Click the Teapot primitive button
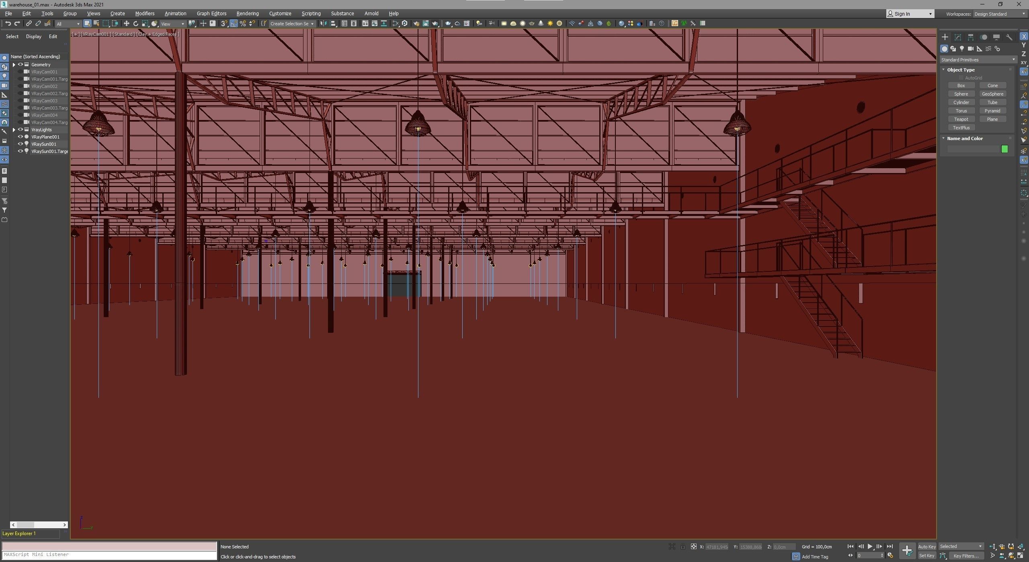The image size is (1029, 562). point(961,119)
